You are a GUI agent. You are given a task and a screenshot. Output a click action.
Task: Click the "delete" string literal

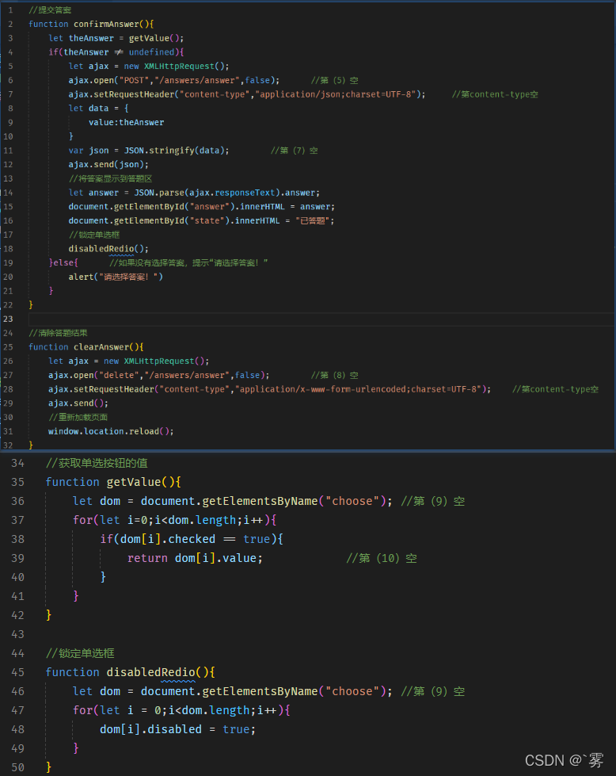119,375
